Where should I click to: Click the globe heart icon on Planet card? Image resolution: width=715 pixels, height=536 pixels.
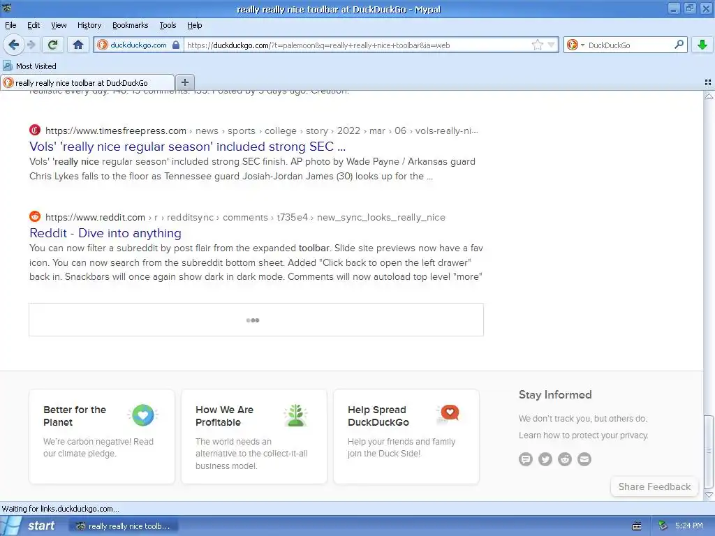(142, 415)
